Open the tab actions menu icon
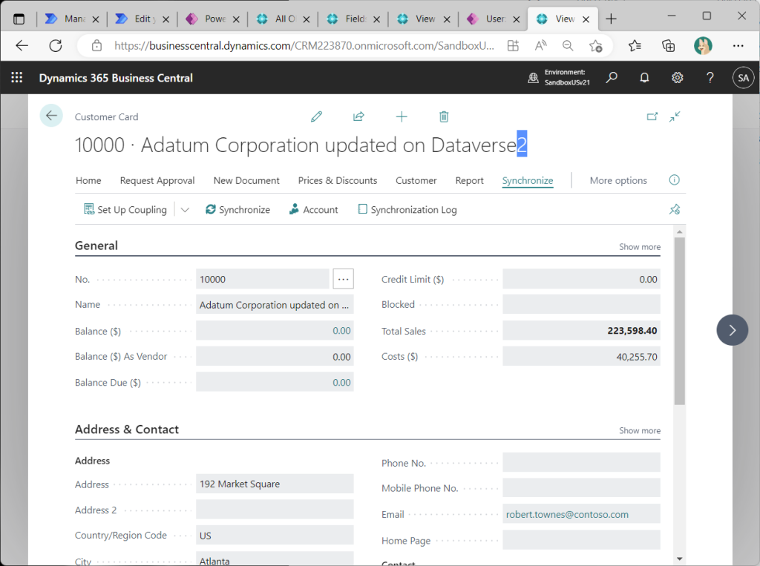The height and width of the screenshot is (566, 760). (x=19, y=19)
